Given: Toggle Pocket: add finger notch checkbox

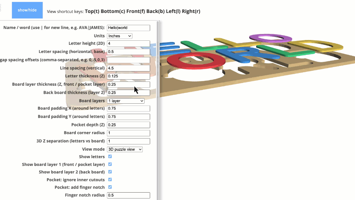Looking at the screenshot, I should (x=110, y=187).
